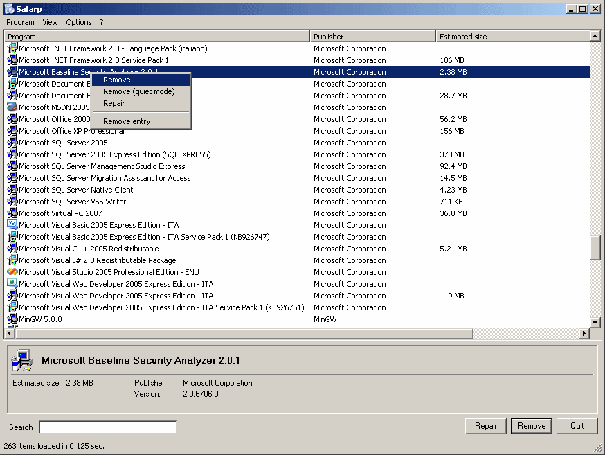The width and height of the screenshot is (605, 455).
Task: Sort by Estimated size column header
Action: (513, 36)
